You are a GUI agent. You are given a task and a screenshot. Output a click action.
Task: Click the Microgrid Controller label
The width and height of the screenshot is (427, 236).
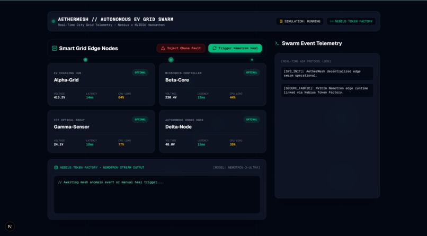(x=183, y=73)
